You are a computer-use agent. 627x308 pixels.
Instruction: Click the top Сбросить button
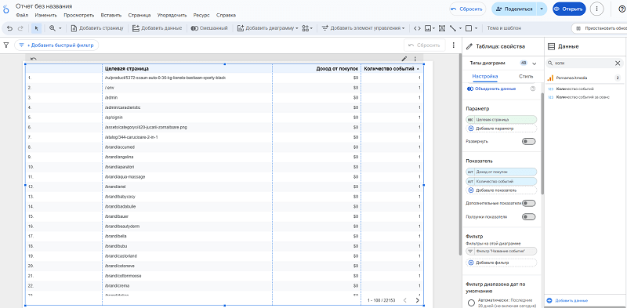pos(467,9)
